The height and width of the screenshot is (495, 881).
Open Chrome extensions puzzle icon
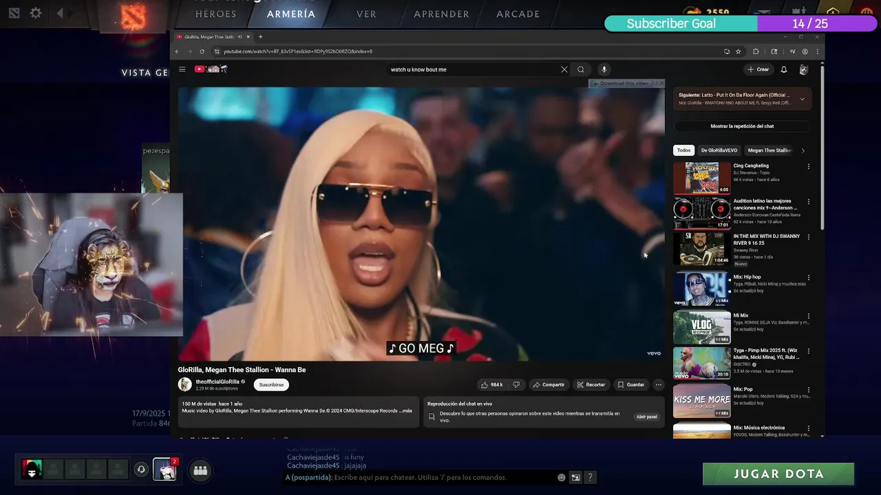point(756,52)
